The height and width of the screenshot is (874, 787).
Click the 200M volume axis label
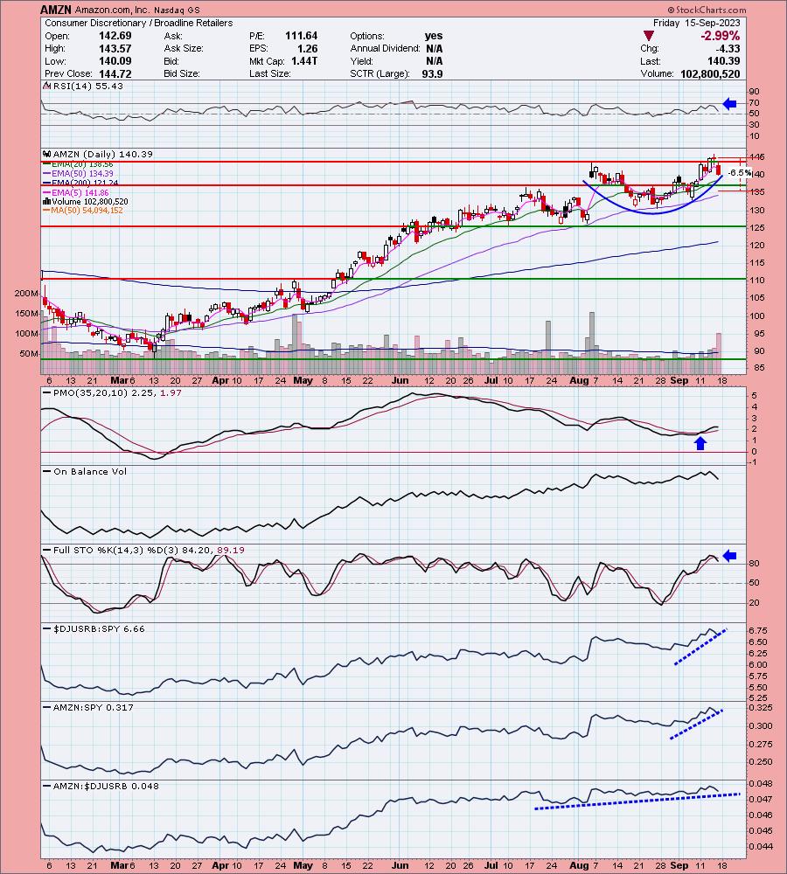(x=27, y=293)
